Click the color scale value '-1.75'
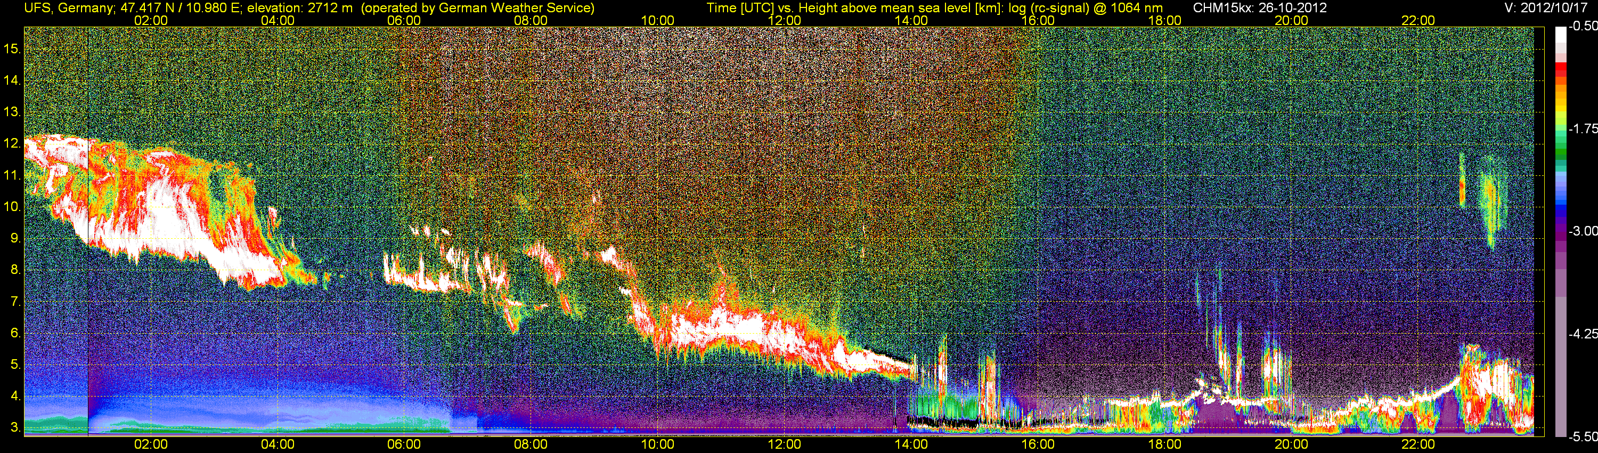This screenshot has height=453, width=1598. coord(1583,128)
